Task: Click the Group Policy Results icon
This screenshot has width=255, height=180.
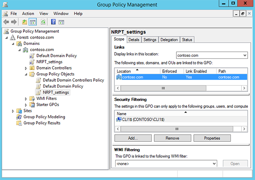Action: pos(19,123)
